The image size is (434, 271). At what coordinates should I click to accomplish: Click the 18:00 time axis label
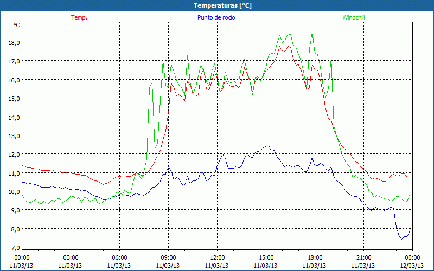315,258
